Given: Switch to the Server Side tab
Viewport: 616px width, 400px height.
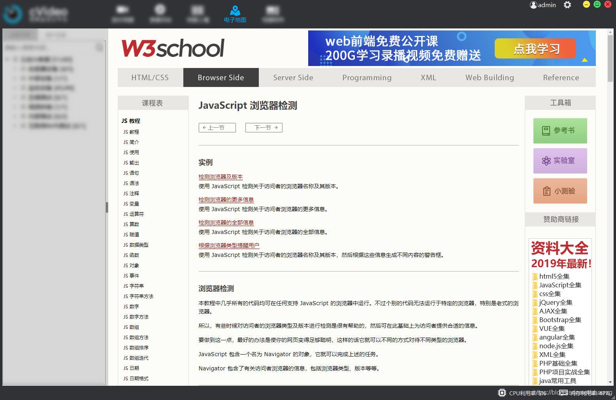Looking at the screenshot, I should (293, 77).
